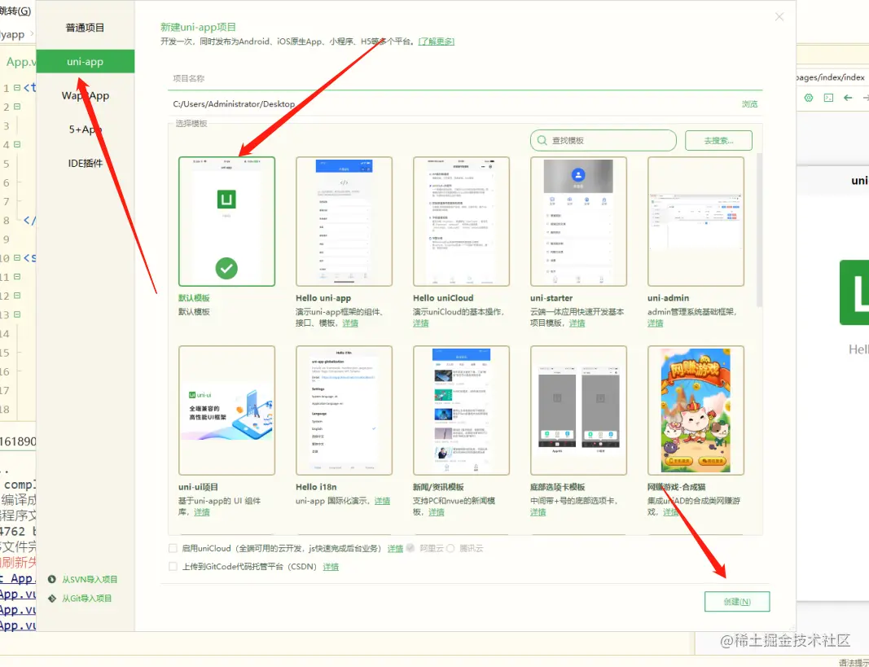Screen dimensions: 869x667
Task: Collapse code fold on line 12 in editor
Action: 17,296
